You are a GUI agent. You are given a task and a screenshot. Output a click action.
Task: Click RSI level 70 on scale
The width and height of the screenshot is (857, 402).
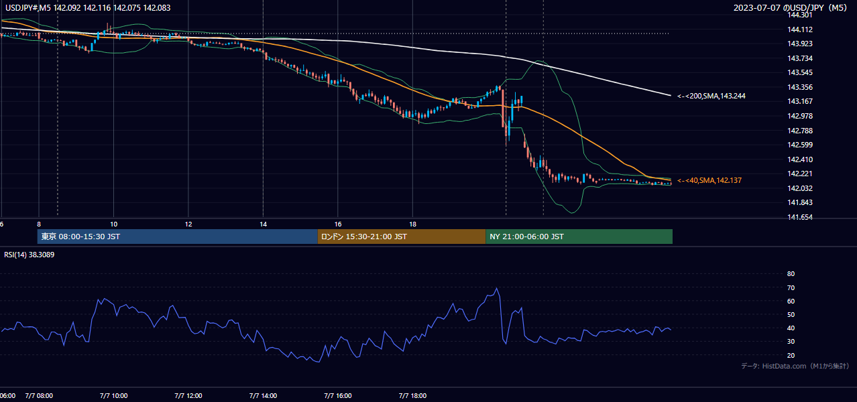(791, 287)
